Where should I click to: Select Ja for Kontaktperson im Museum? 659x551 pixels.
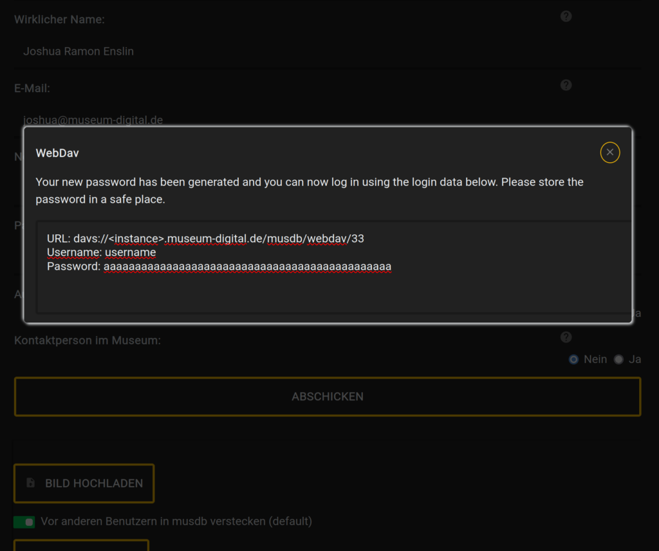[x=618, y=359]
